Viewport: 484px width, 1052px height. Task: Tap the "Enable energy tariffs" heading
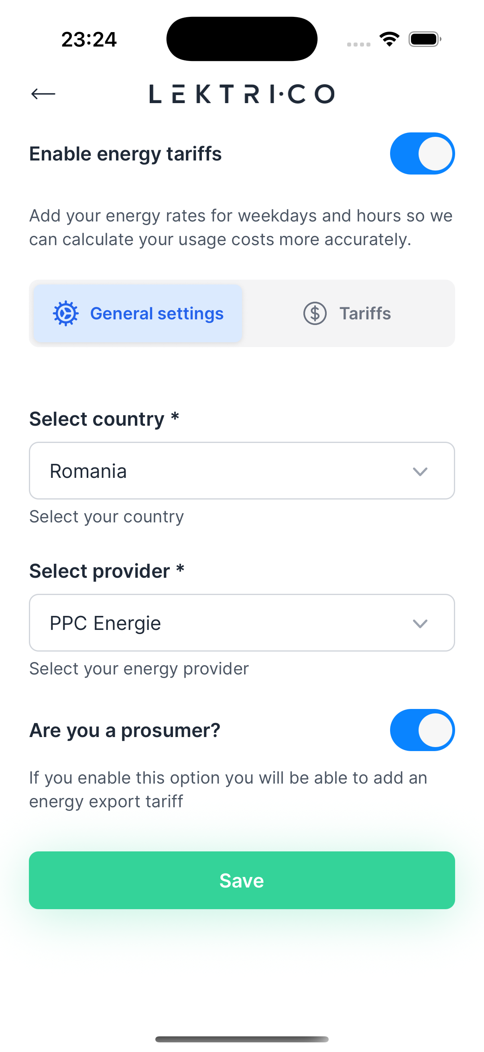pos(125,154)
